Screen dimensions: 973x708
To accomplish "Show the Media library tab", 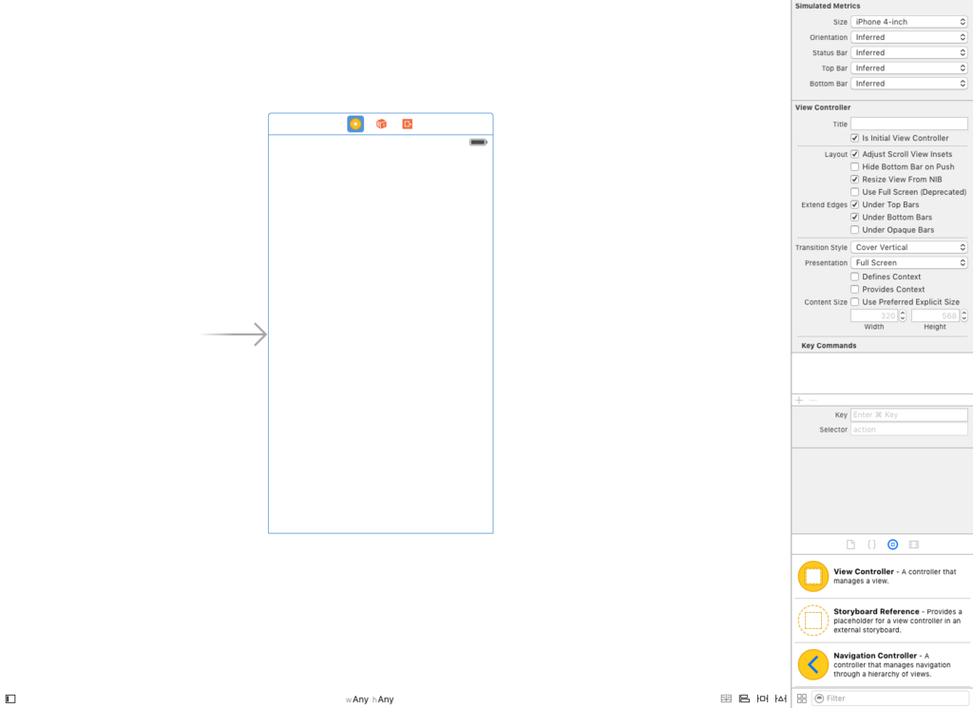I will point(914,545).
